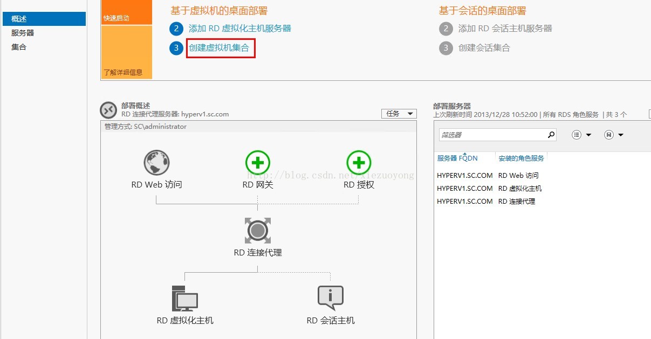Select the RD 会话主机 speech bubble icon
This screenshot has width=651, height=339.
331,298
